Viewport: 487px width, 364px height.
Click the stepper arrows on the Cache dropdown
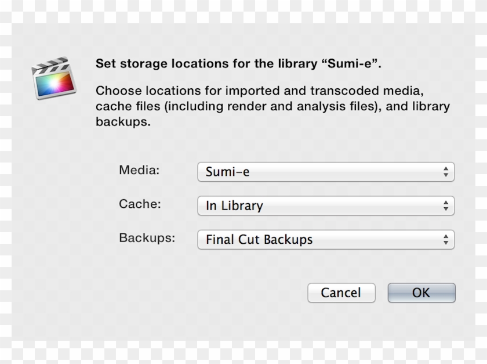445,206
